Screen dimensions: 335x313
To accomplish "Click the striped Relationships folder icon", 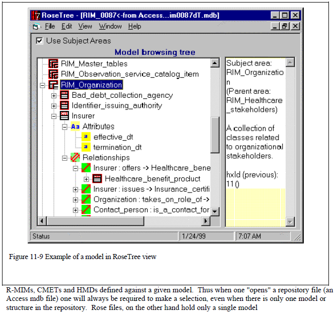I will tap(75, 158).
